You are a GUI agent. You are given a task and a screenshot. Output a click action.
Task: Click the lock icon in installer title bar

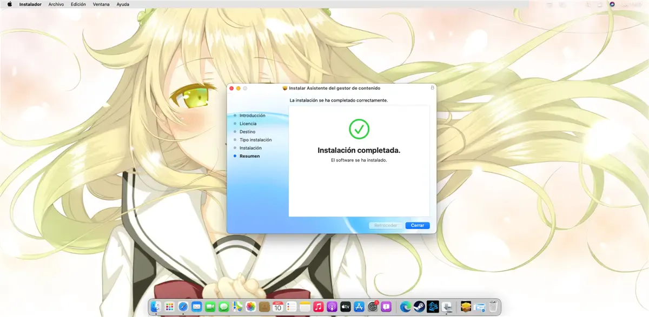pyautogui.click(x=432, y=87)
